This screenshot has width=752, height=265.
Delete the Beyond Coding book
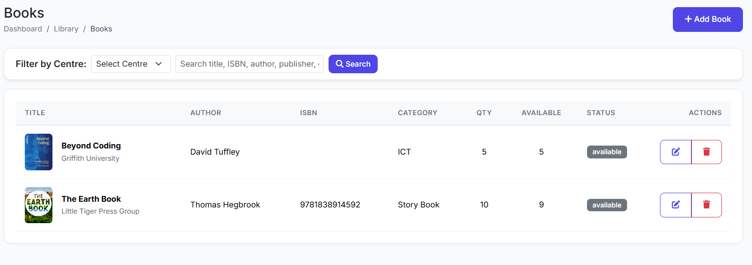point(707,152)
